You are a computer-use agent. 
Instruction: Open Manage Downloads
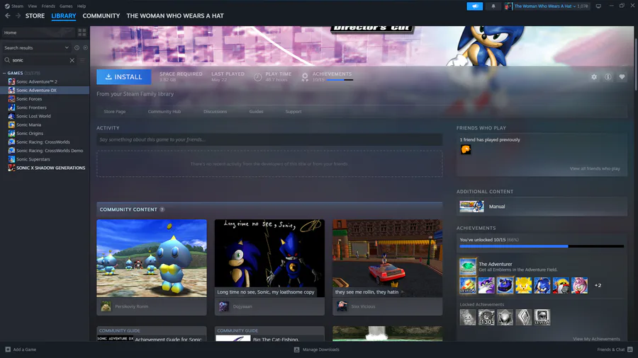tap(317, 350)
